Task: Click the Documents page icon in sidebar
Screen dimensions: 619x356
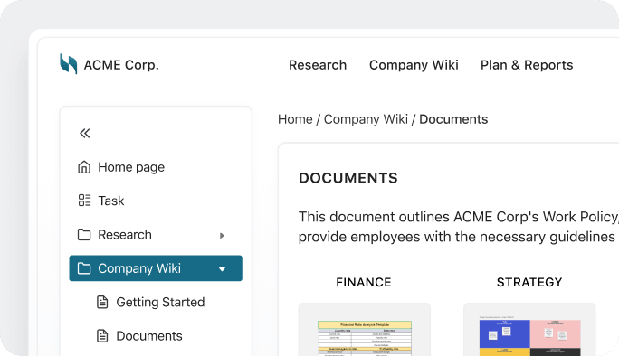Action: point(102,336)
